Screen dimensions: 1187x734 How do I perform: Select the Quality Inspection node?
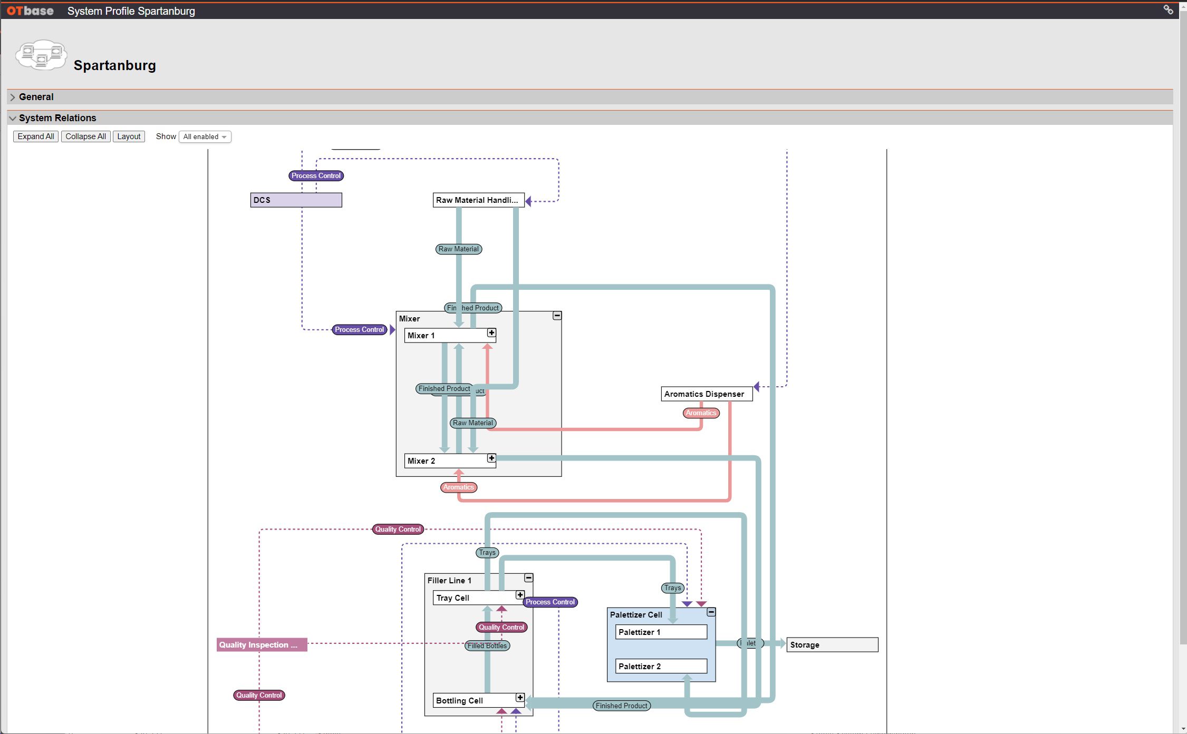point(262,645)
